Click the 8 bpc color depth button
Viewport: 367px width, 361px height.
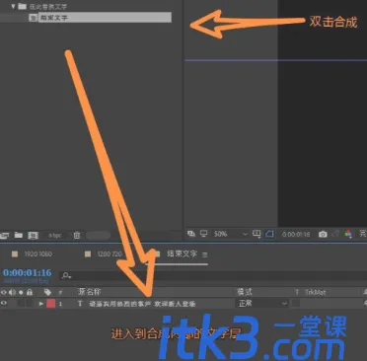click(55, 236)
